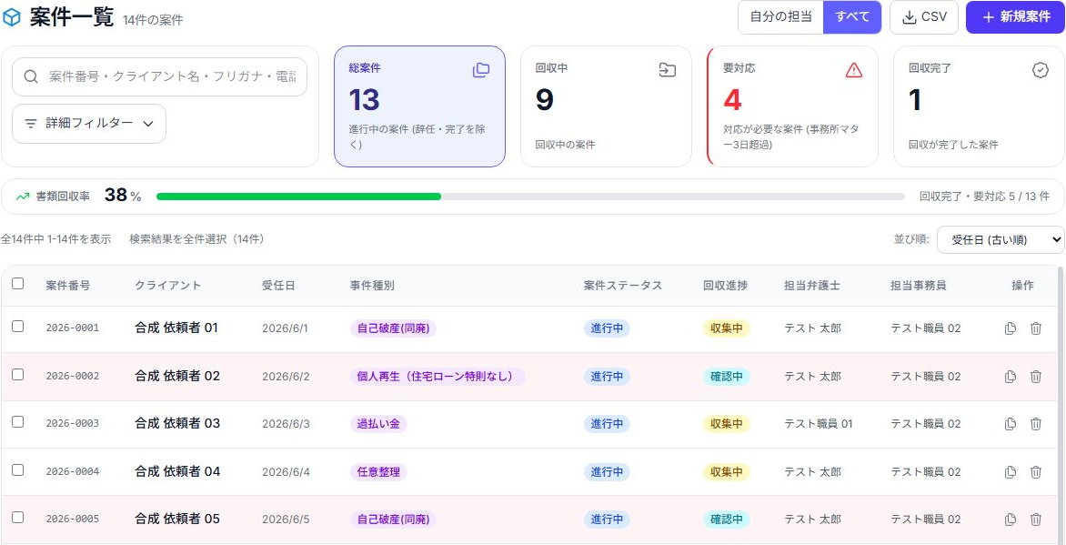
Task: Click the table's vertical scrollbar
Action: 1061,405
